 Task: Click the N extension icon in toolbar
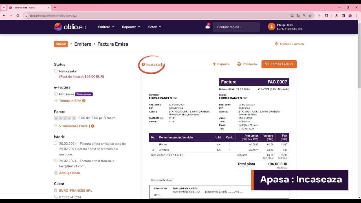320,16
